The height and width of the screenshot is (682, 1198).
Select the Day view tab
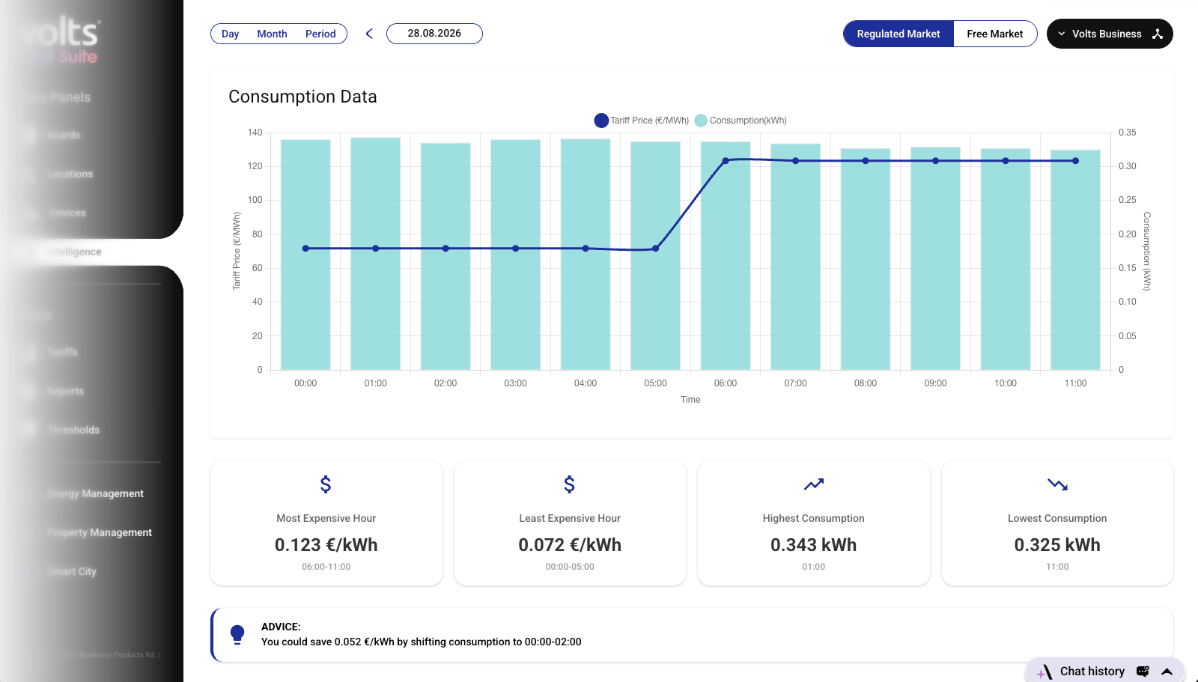click(x=231, y=34)
